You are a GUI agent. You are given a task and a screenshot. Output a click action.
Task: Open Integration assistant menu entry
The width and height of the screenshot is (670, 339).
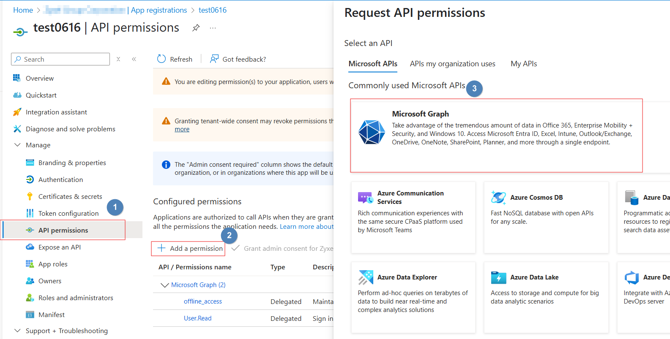56,112
